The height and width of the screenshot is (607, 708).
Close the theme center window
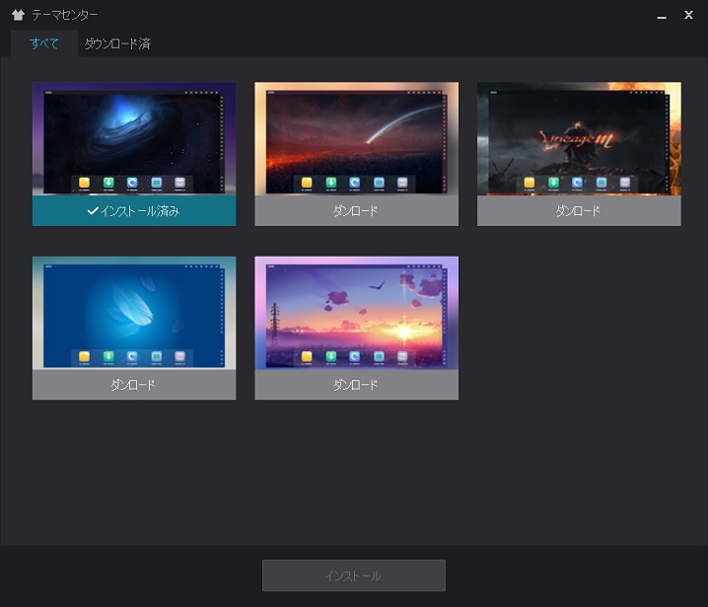(688, 15)
